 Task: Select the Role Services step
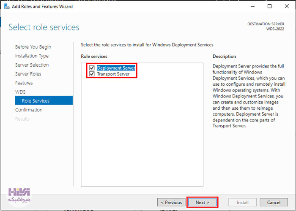click(x=44, y=100)
